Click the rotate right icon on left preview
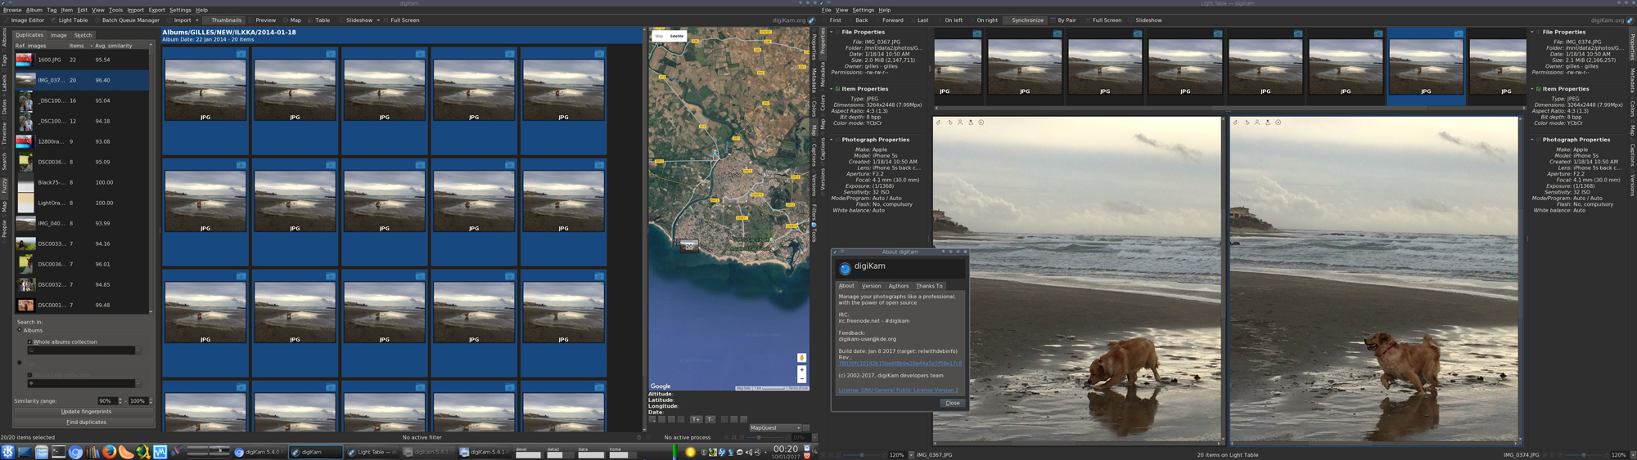This screenshot has width=1637, height=460. (949, 123)
